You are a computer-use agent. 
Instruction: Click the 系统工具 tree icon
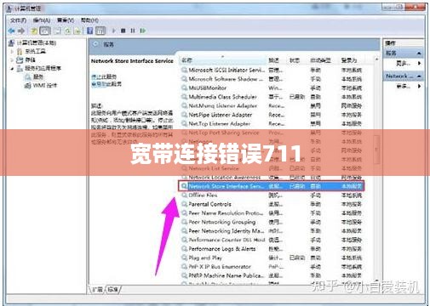coord(20,51)
